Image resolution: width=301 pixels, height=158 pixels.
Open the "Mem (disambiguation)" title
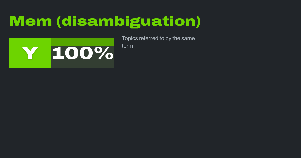point(105,21)
